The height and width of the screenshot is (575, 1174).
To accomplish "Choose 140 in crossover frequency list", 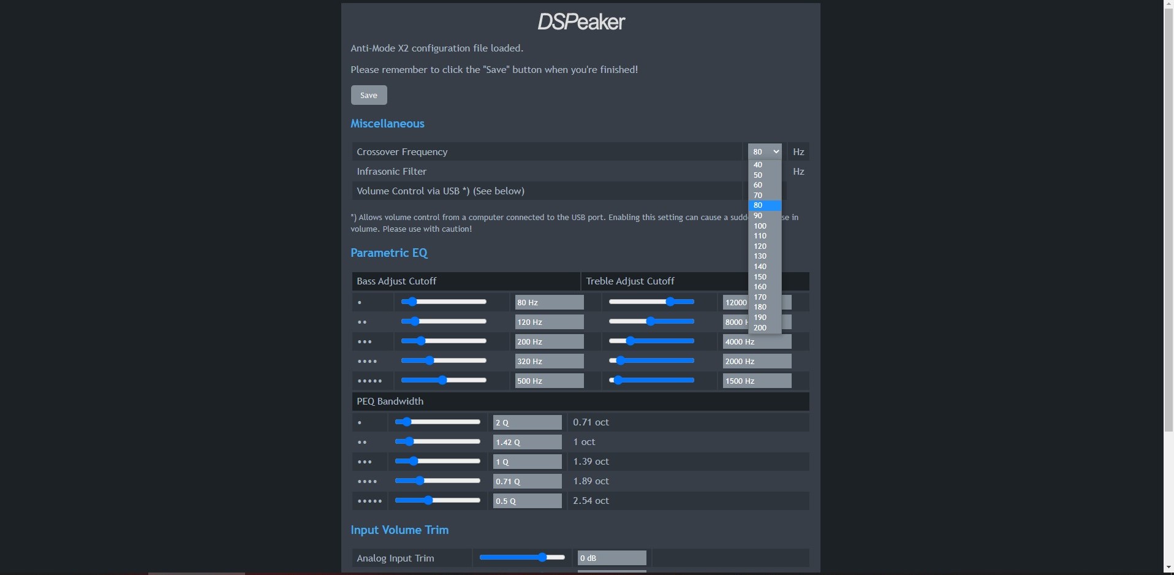I will click(x=765, y=267).
